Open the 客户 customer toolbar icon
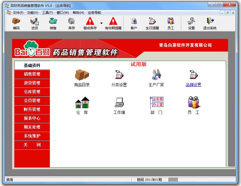The height and width of the screenshot is (186, 241). click(134, 23)
